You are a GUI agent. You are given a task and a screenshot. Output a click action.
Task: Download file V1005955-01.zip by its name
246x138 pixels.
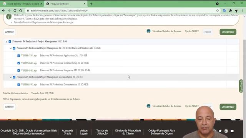coord(29,84)
